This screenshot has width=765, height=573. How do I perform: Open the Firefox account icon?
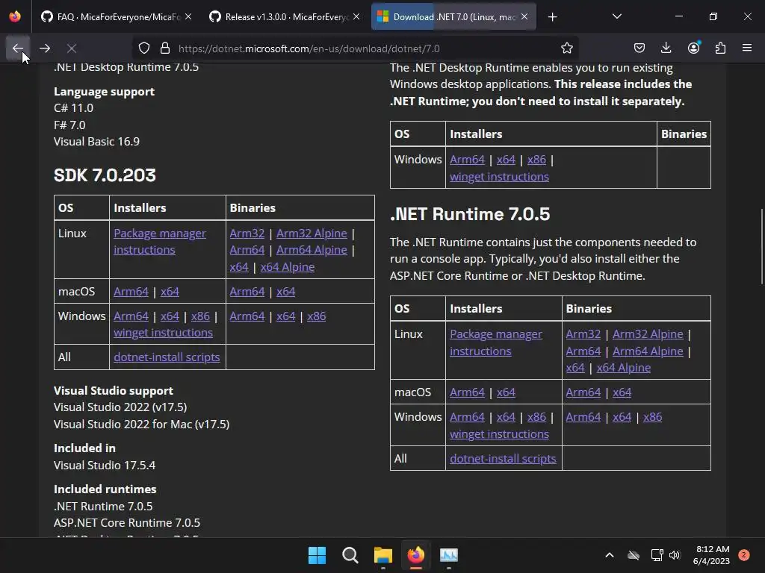coord(693,48)
